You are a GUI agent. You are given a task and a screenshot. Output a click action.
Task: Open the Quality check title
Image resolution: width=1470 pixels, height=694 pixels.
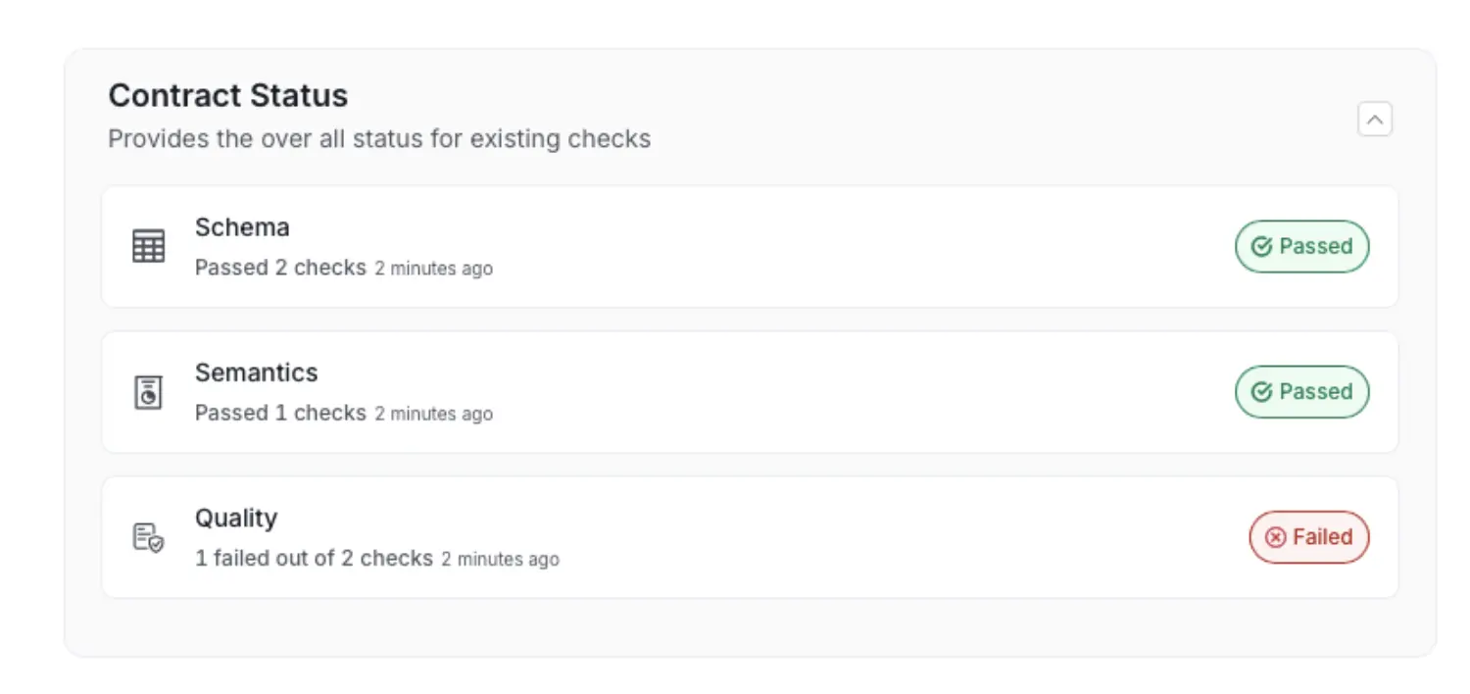pos(236,518)
